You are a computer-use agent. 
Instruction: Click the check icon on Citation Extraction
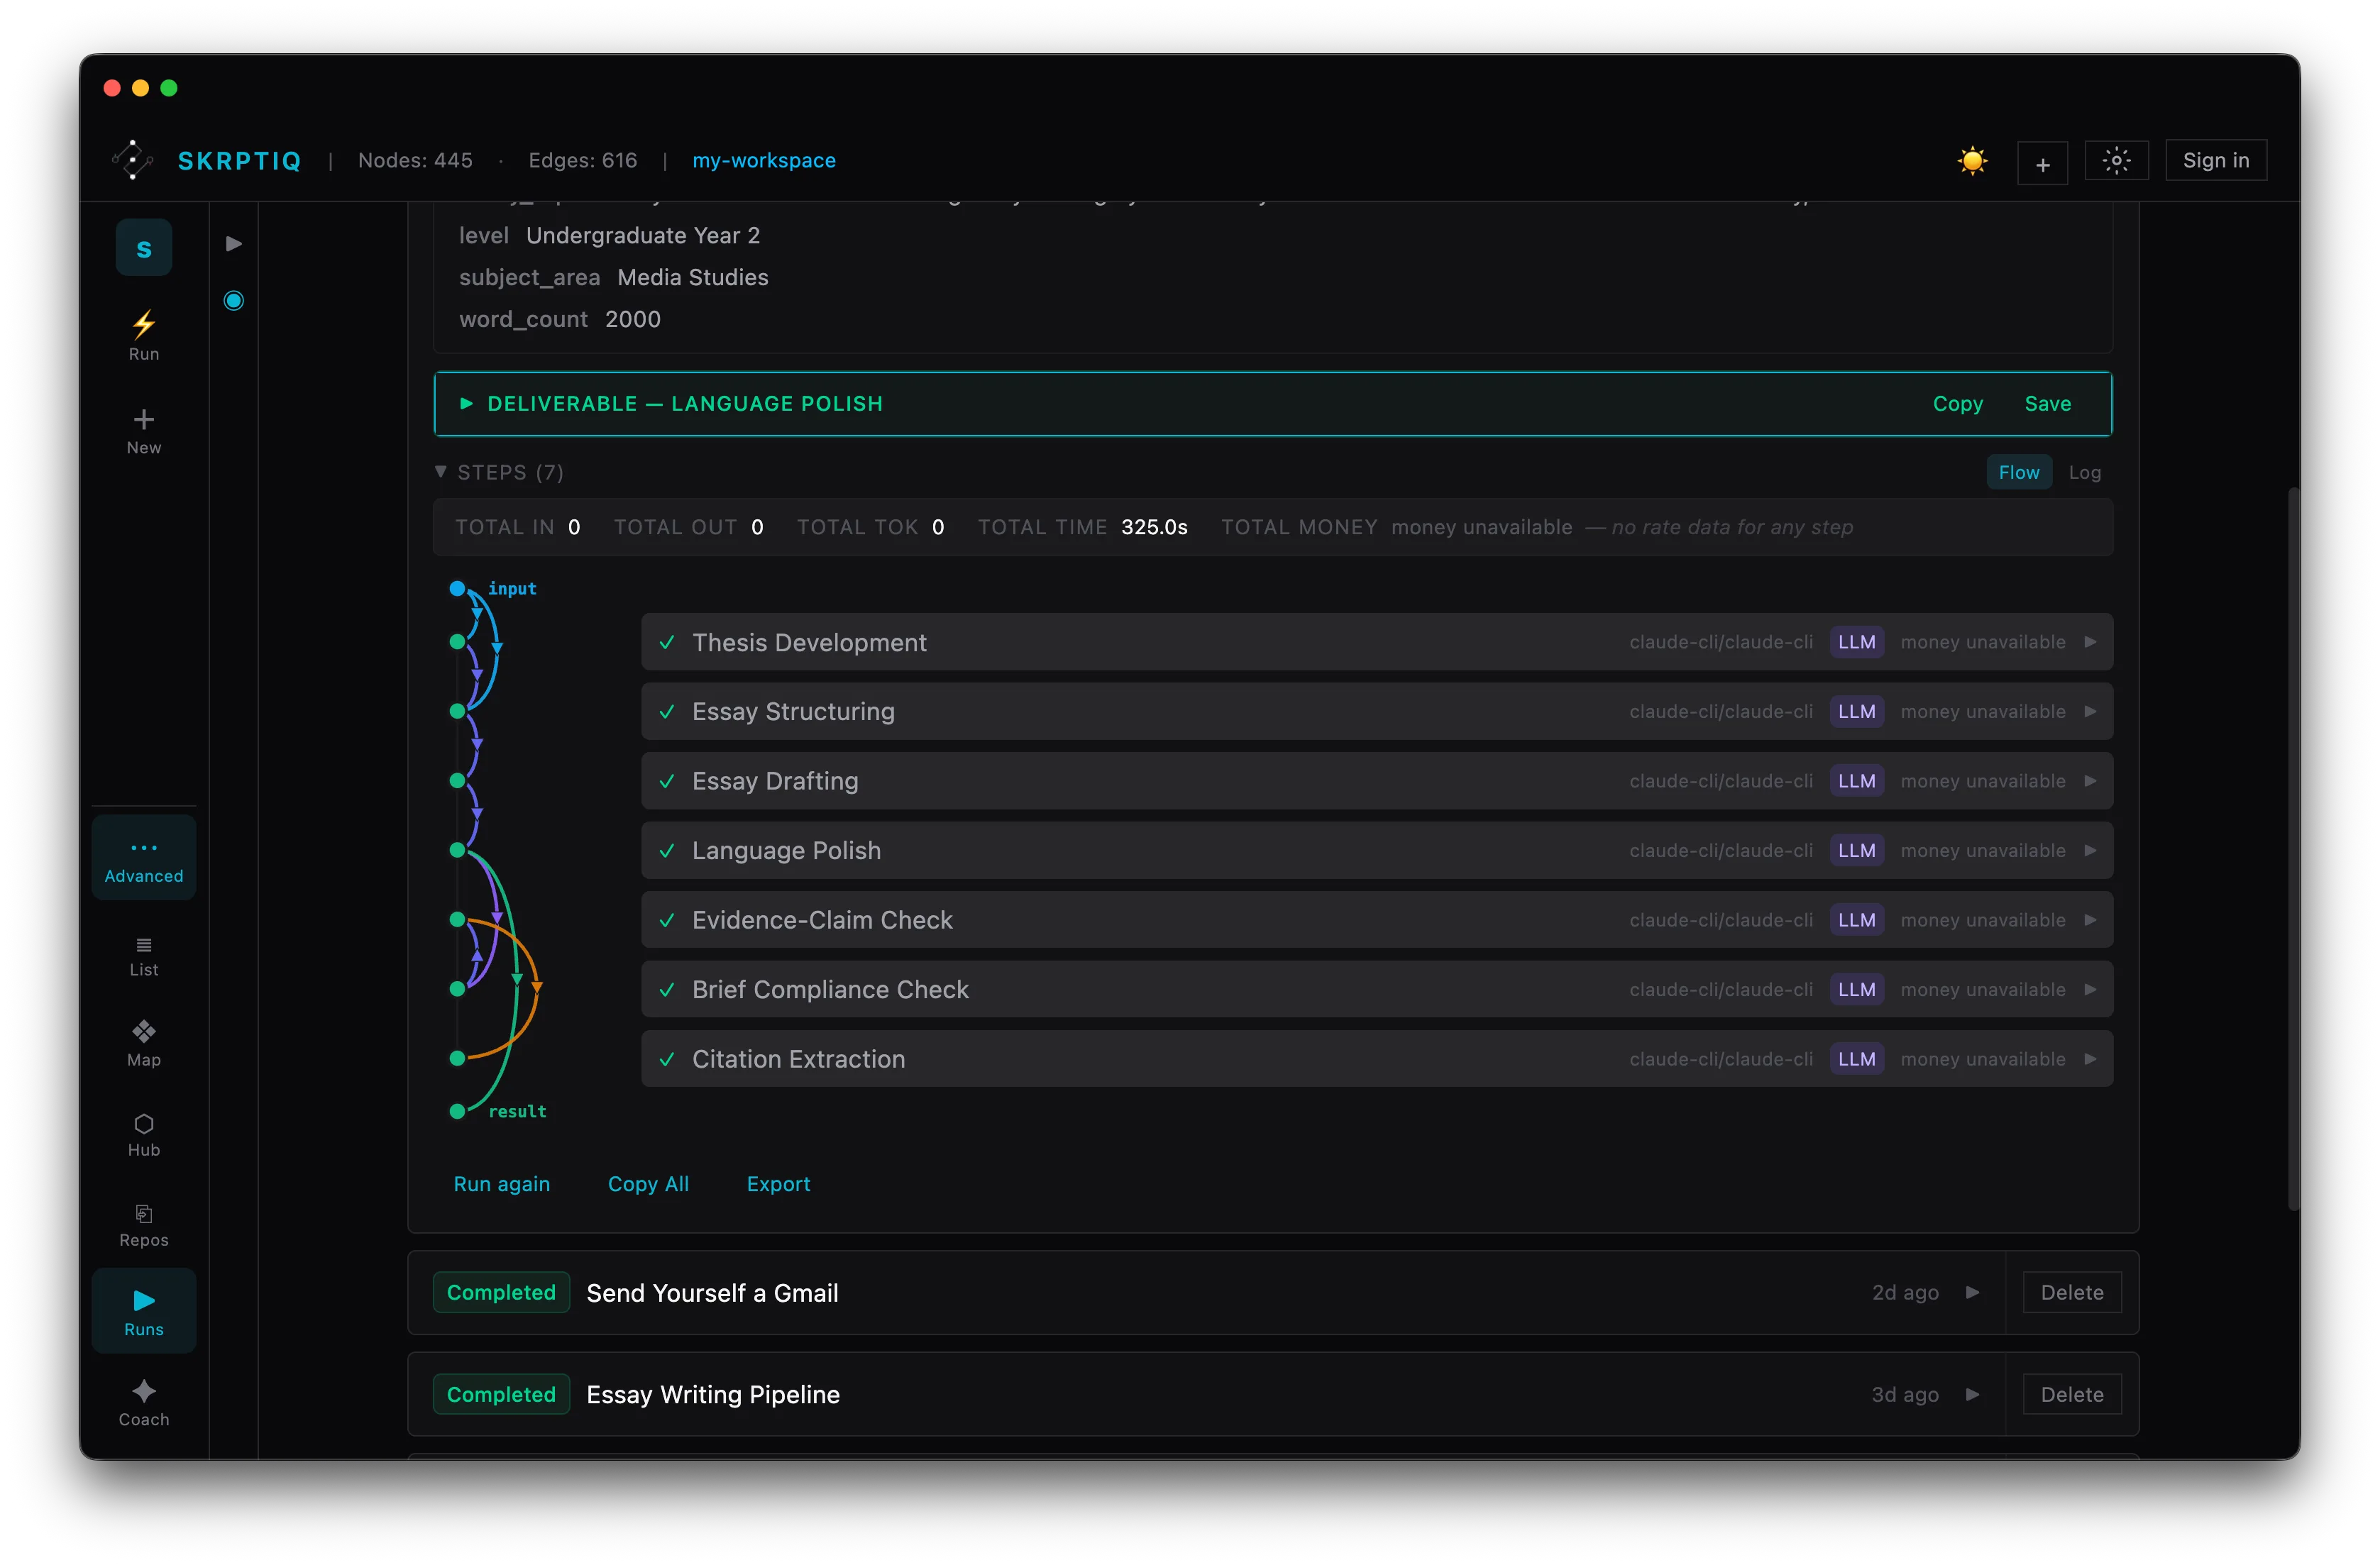pyautogui.click(x=667, y=1059)
